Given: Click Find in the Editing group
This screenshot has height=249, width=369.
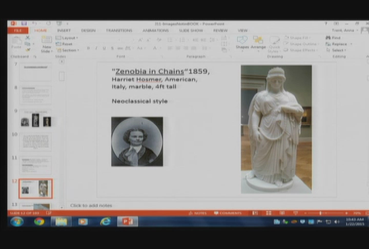Looking at the screenshot, I should pyautogui.click(x=333, y=37).
